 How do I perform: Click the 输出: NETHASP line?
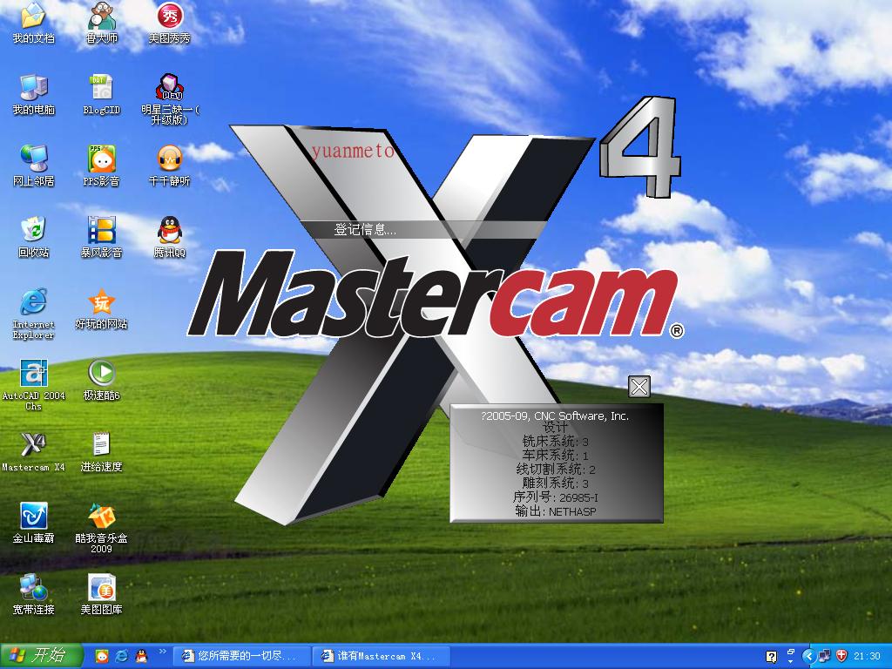tap(555, 511)
